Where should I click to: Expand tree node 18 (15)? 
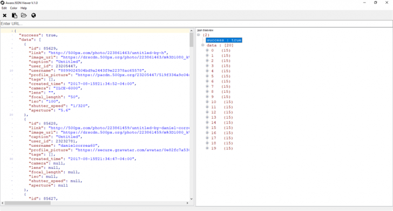(x=207, y=143)
